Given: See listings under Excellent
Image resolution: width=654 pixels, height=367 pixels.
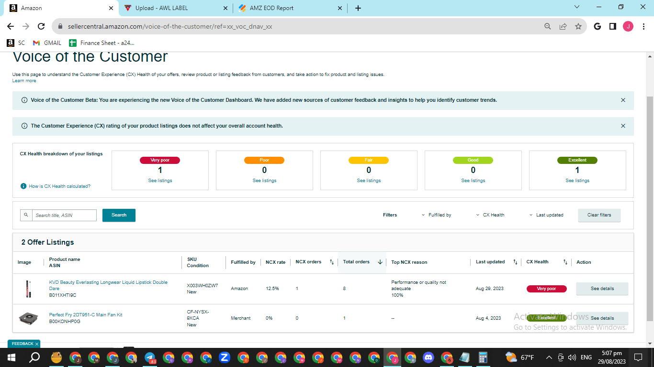Looking at the screenshot, I should [x=577, y=181].
